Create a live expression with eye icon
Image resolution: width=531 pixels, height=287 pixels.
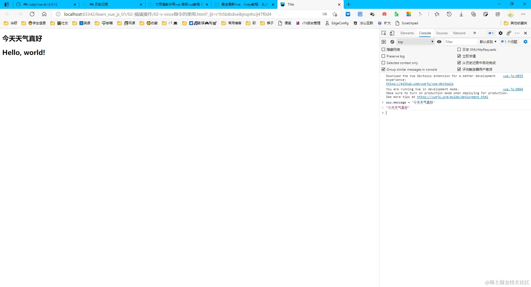(439, 42)
